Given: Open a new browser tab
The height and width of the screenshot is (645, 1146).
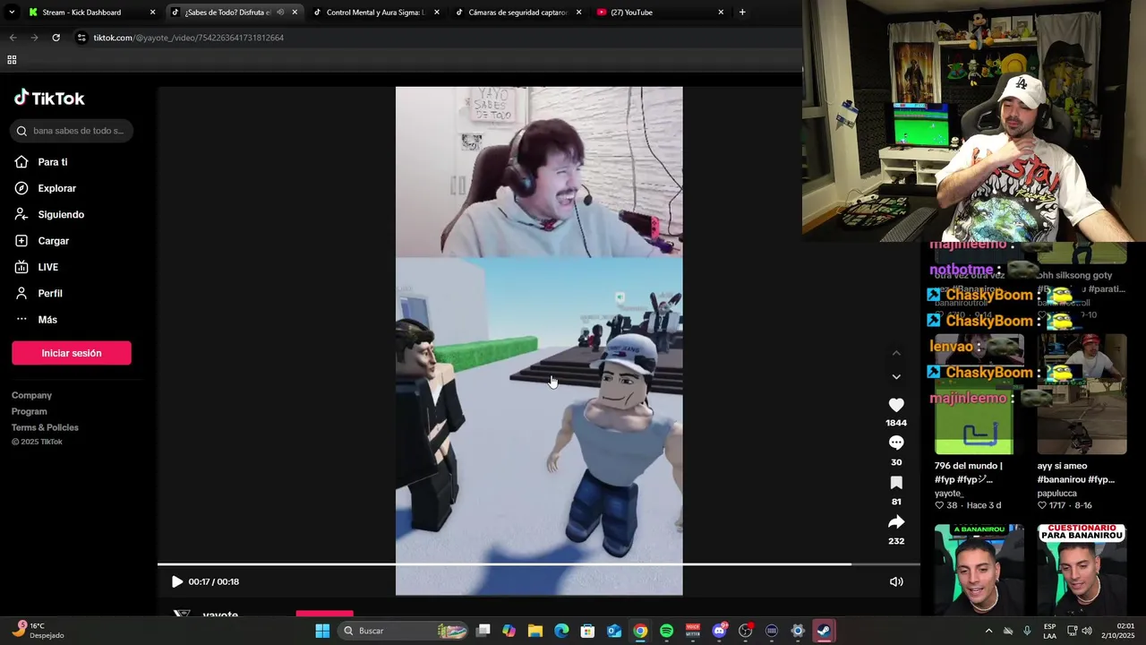Looking at the screenshot, I should 742,13.
